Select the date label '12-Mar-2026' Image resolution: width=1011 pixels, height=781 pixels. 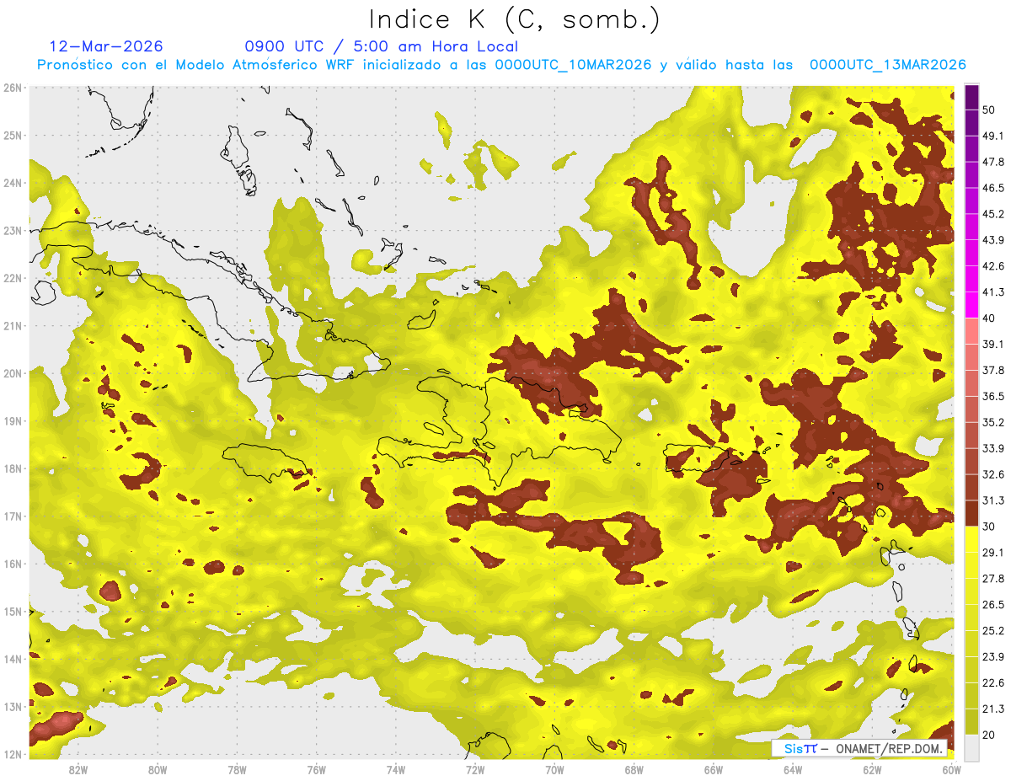[106, 46]
